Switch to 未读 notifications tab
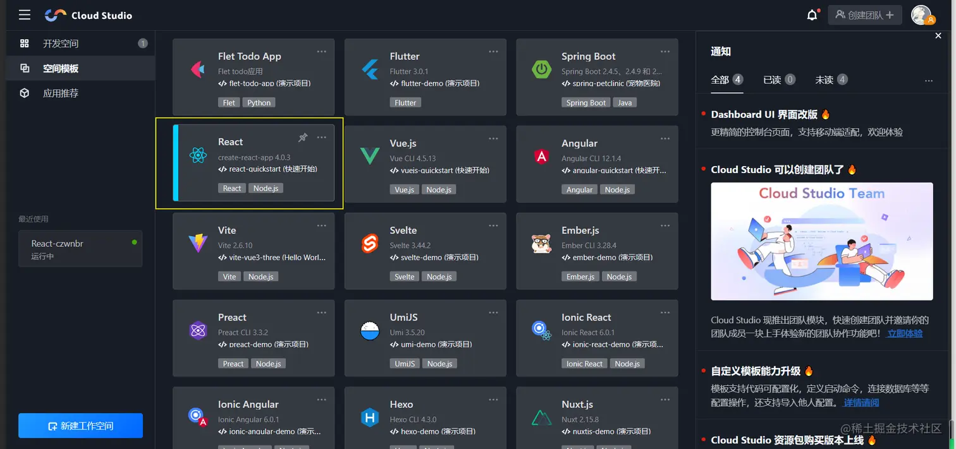956x449 pixels. click(x=831, y=80)
